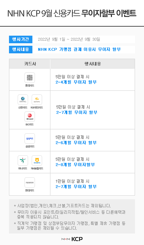Click the event period date range text
Viewport: 144px width, 245px height.
69,39
